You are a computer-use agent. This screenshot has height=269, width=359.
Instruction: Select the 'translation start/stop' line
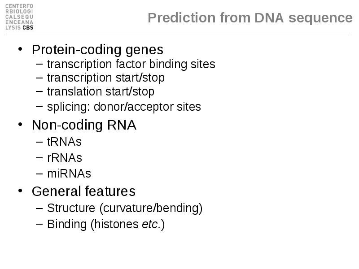[x=101, y=92]
